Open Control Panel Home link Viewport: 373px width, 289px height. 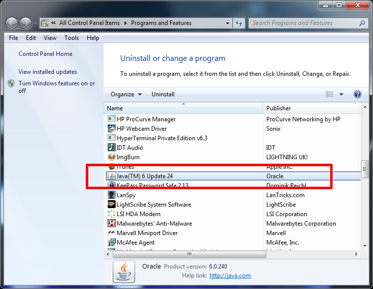pyautogui.click(x=45, y=54)
